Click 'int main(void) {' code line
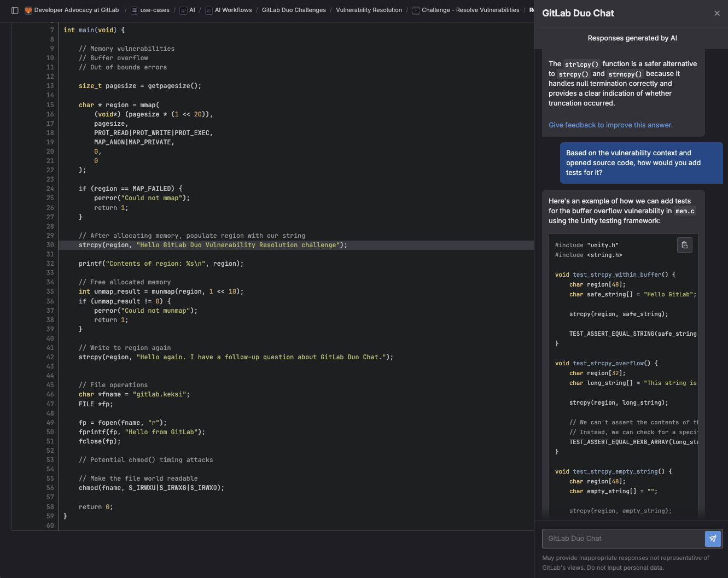 point(94,30)
